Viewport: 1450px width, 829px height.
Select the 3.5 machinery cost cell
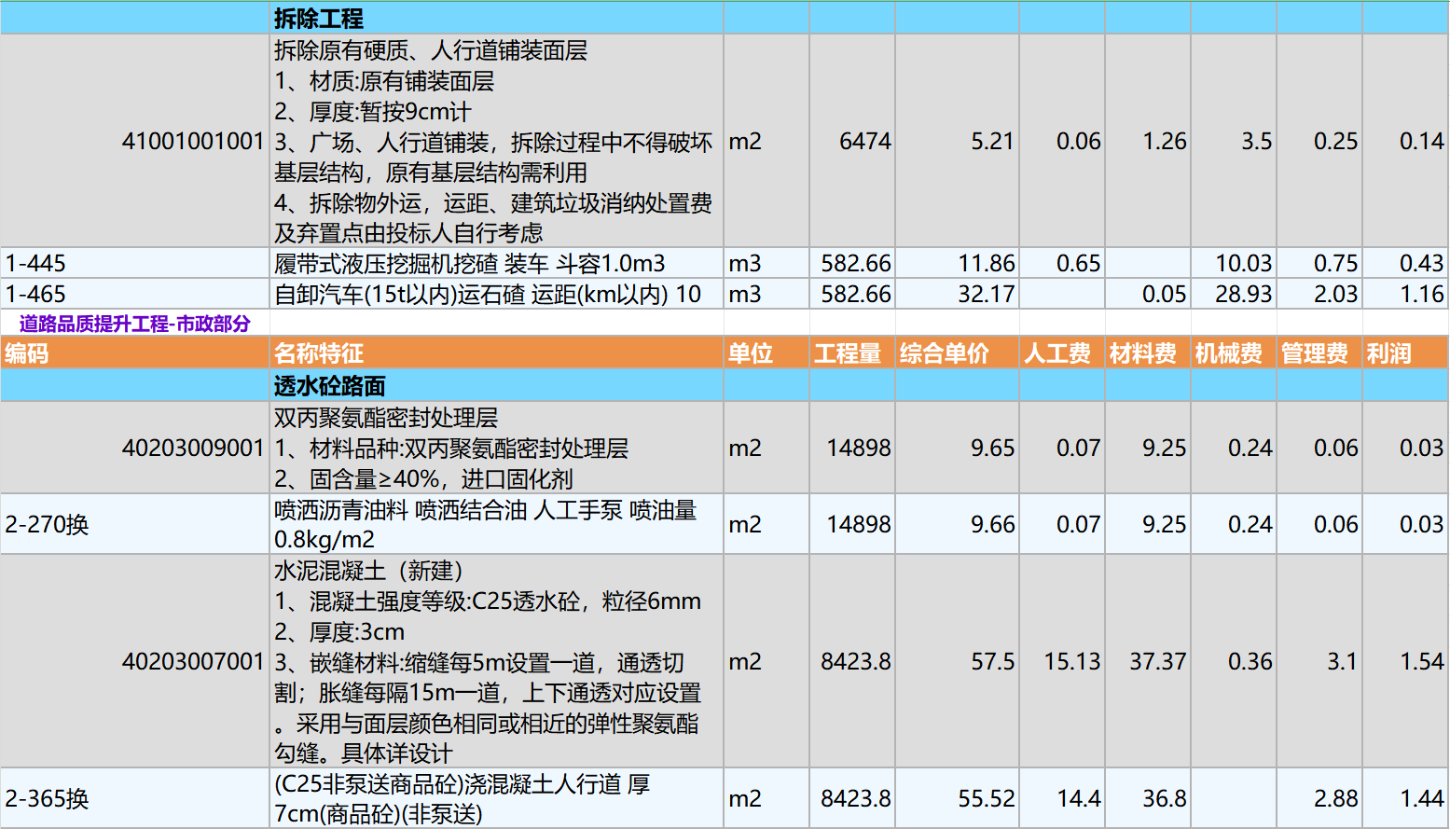coord(1234,141)
